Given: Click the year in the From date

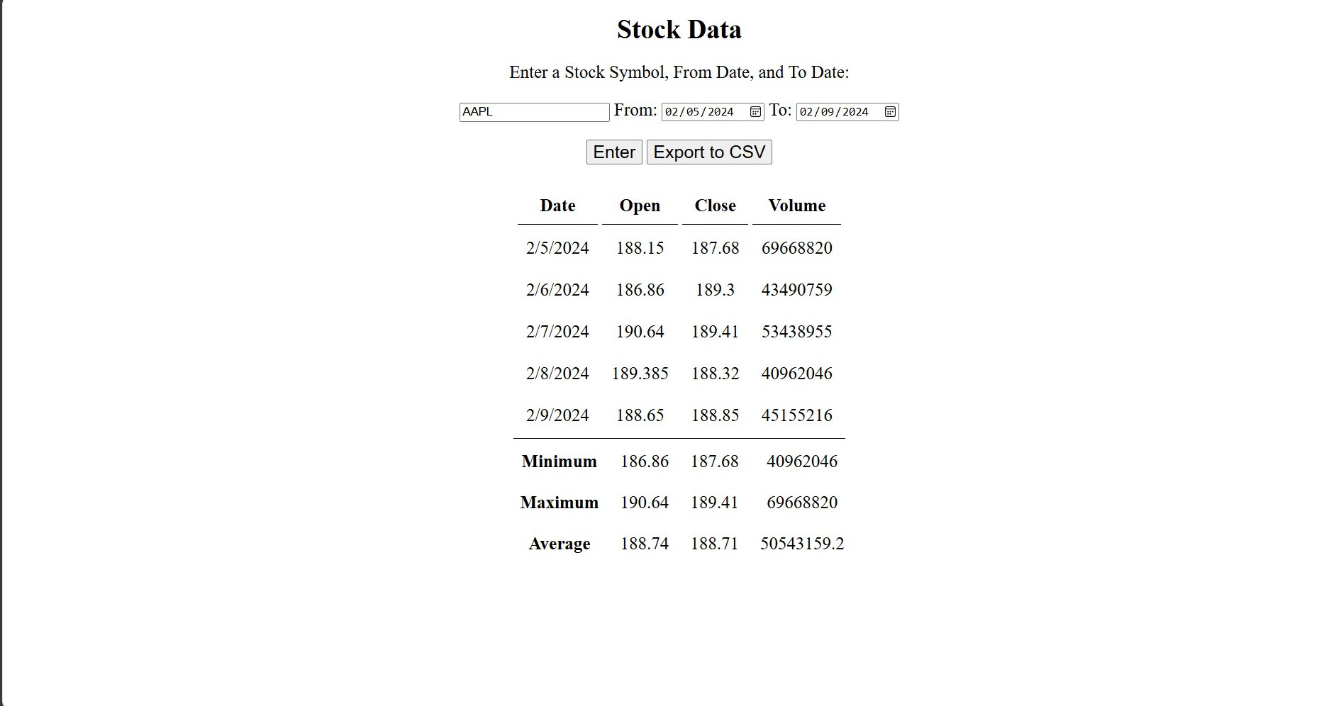Looking at the screenshot, I should pos(720,112).
